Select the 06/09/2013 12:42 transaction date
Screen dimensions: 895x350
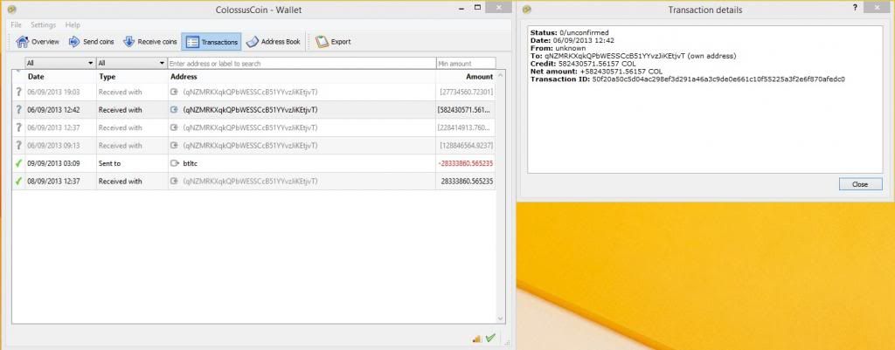pyautogui.click(x=53, y=110)
